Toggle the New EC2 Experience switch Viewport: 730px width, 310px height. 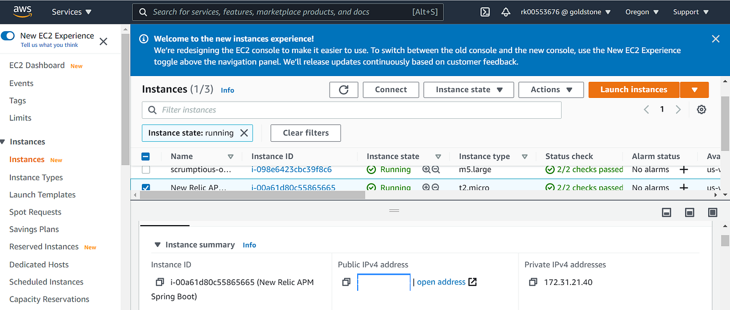pyautogui.click(x=8, y=35)
